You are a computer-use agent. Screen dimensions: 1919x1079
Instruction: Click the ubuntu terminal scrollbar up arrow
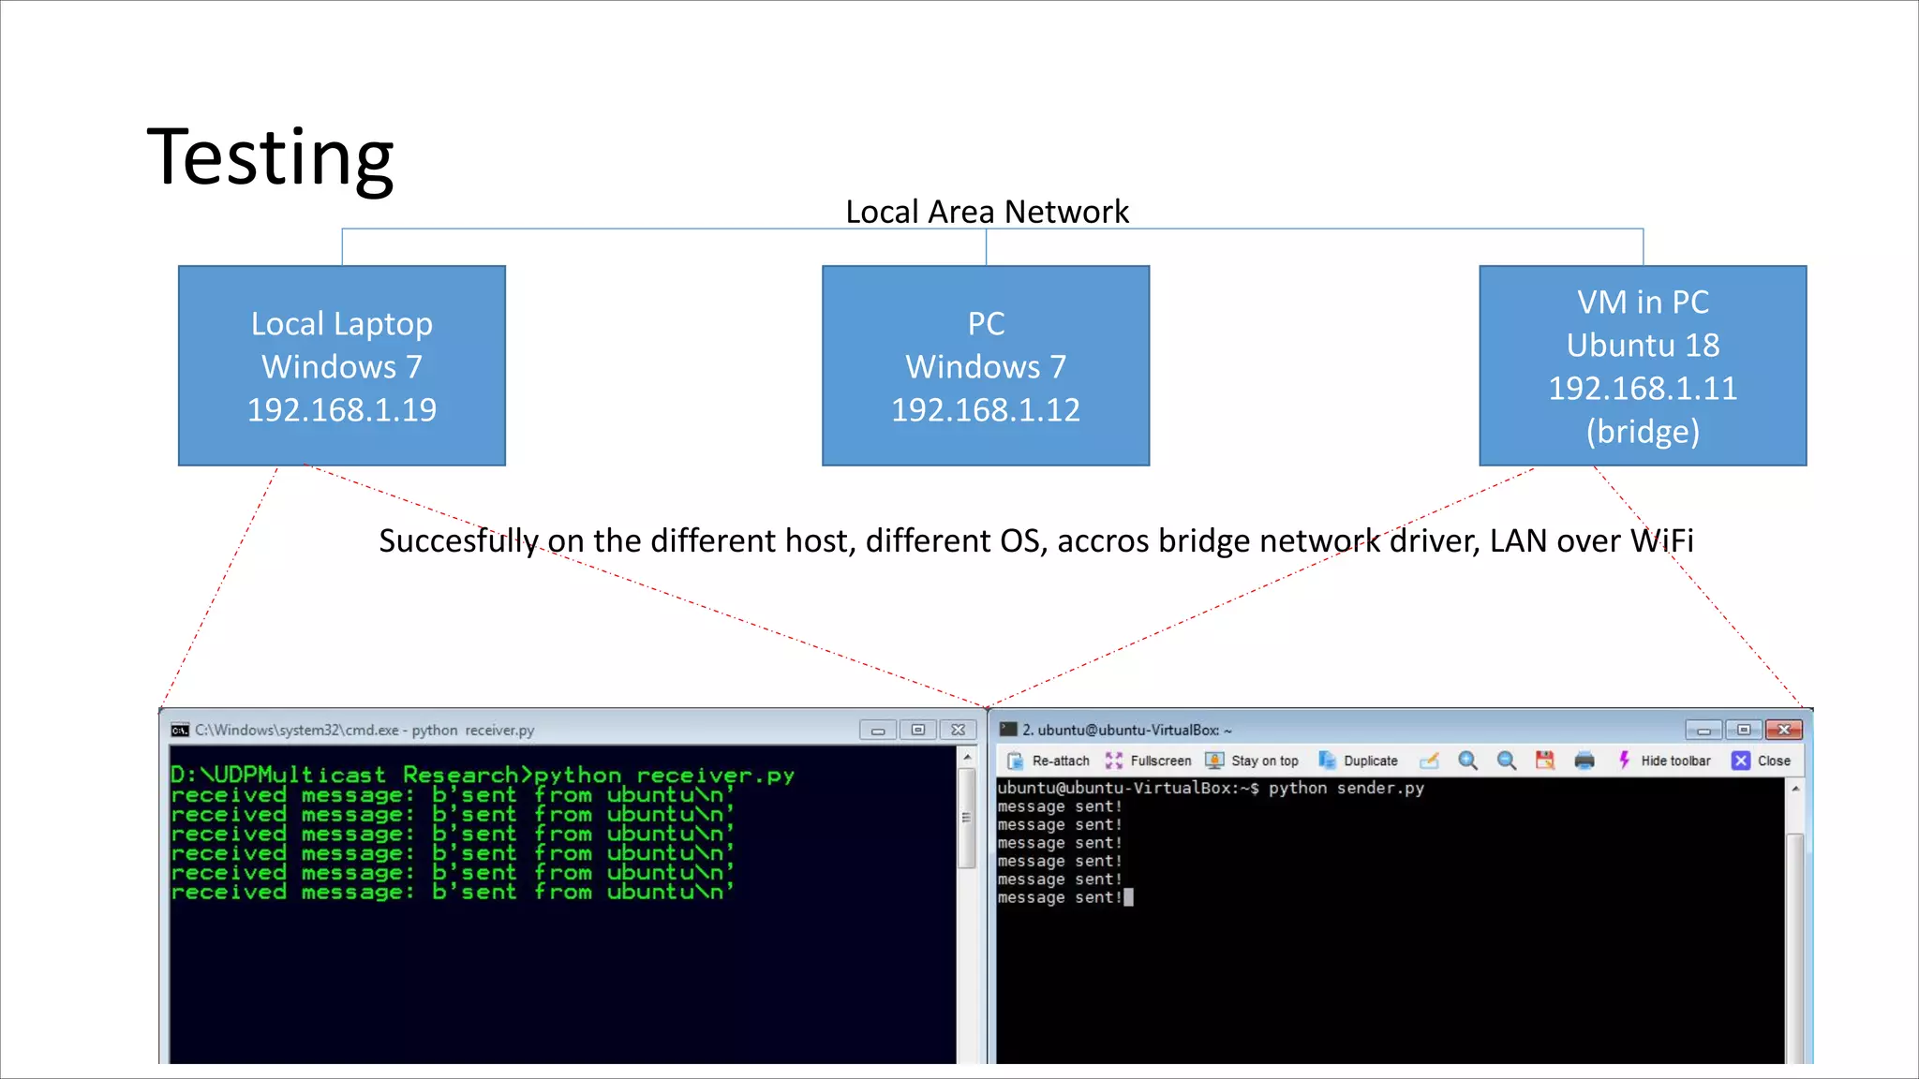[1795, 789]
